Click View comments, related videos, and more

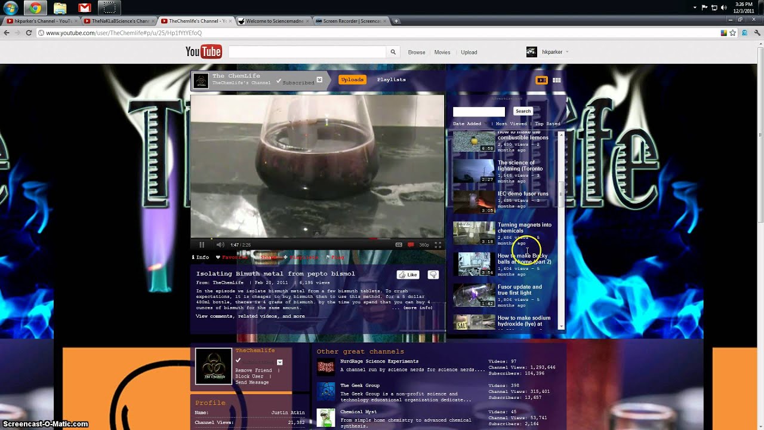(250, 316)
